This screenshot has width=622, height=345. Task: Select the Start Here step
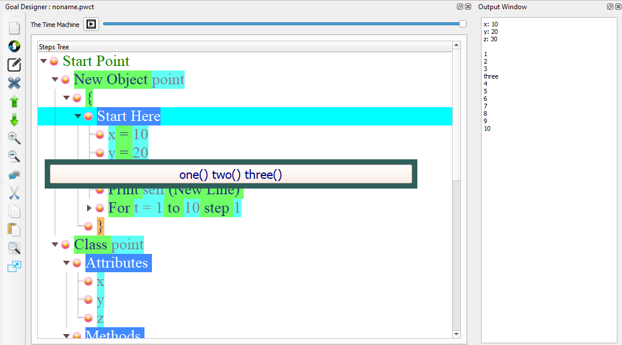[128, 116]
